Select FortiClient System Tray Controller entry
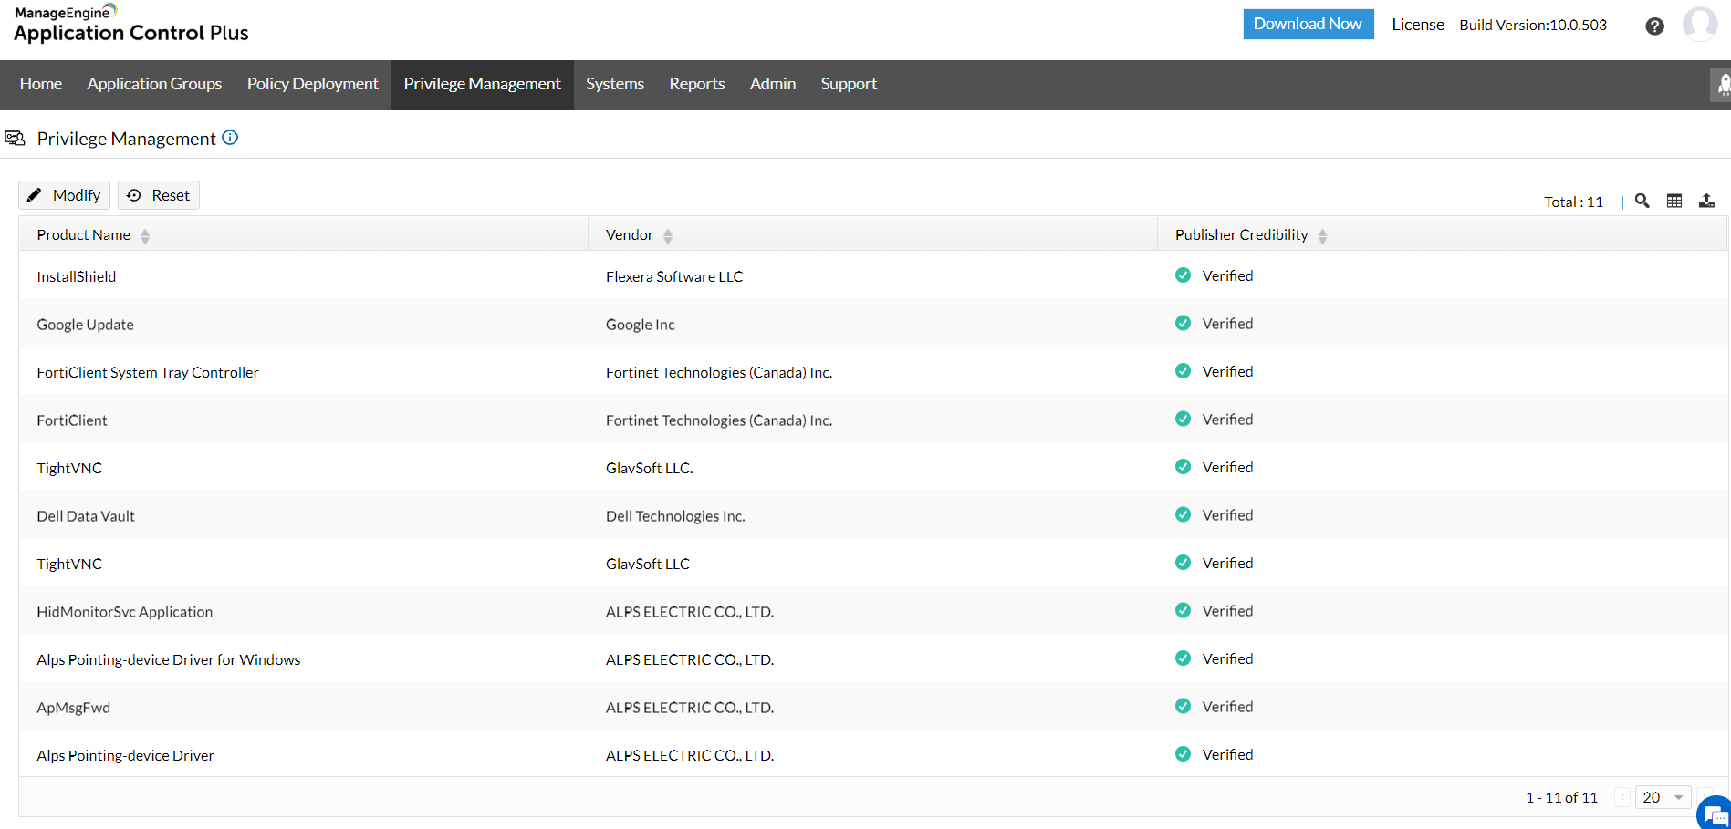The height and width of the screenshot is (829, 1731). click(148, 372)
